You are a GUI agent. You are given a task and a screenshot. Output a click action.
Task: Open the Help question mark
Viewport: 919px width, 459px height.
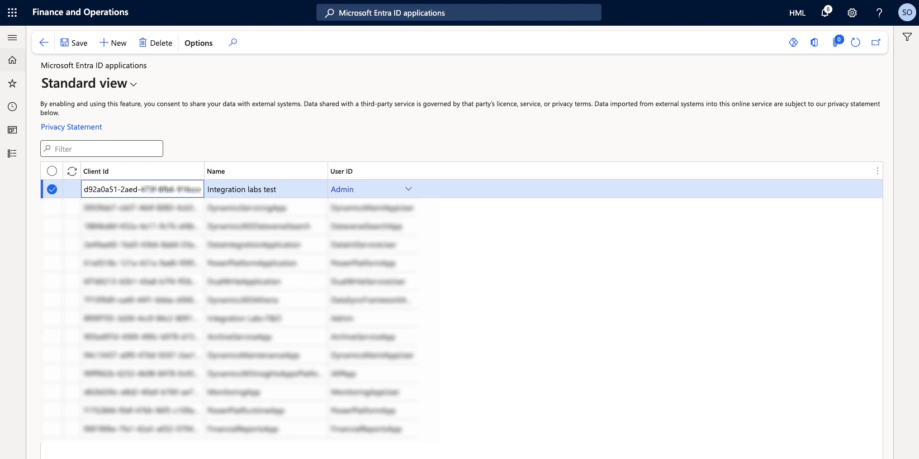click(879, 13)
